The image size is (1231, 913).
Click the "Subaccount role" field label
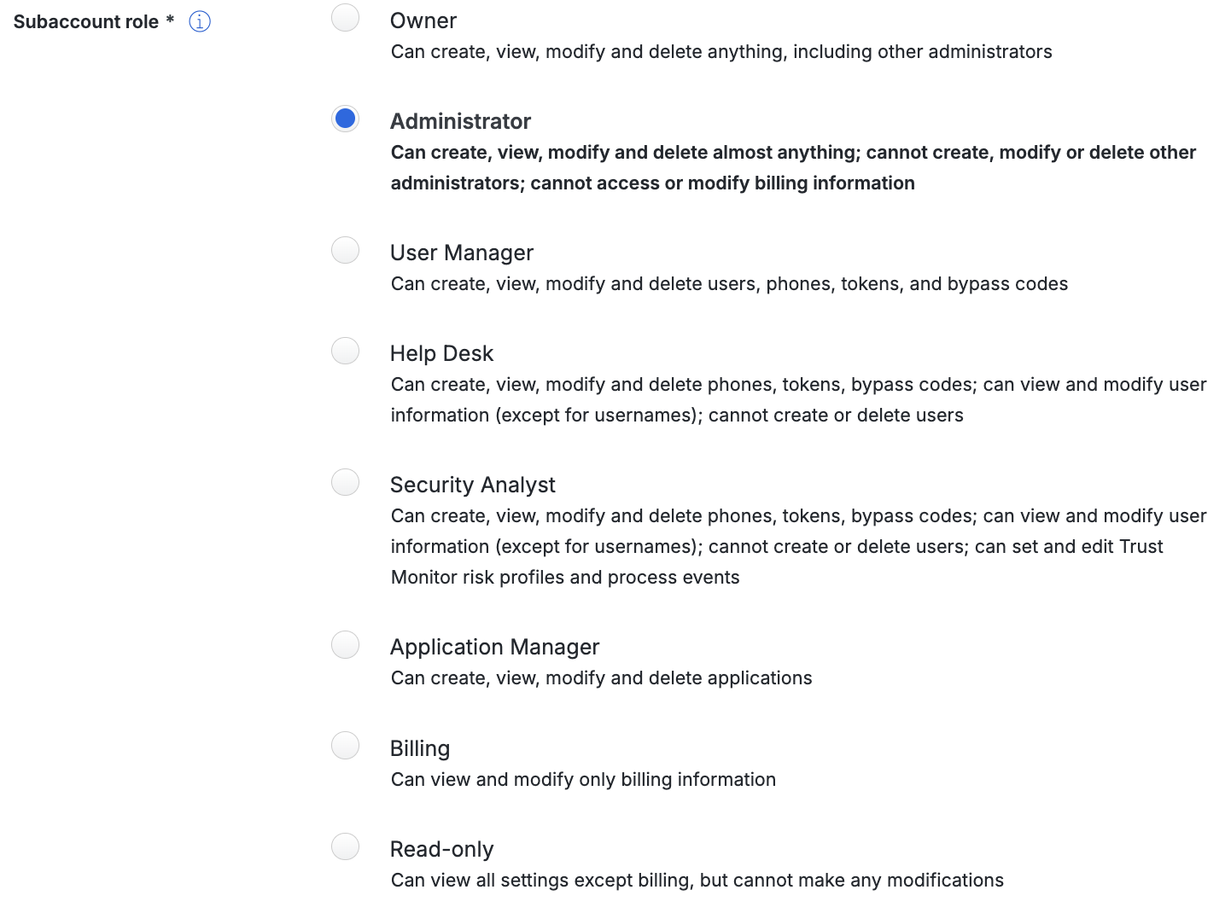(86, 22)
